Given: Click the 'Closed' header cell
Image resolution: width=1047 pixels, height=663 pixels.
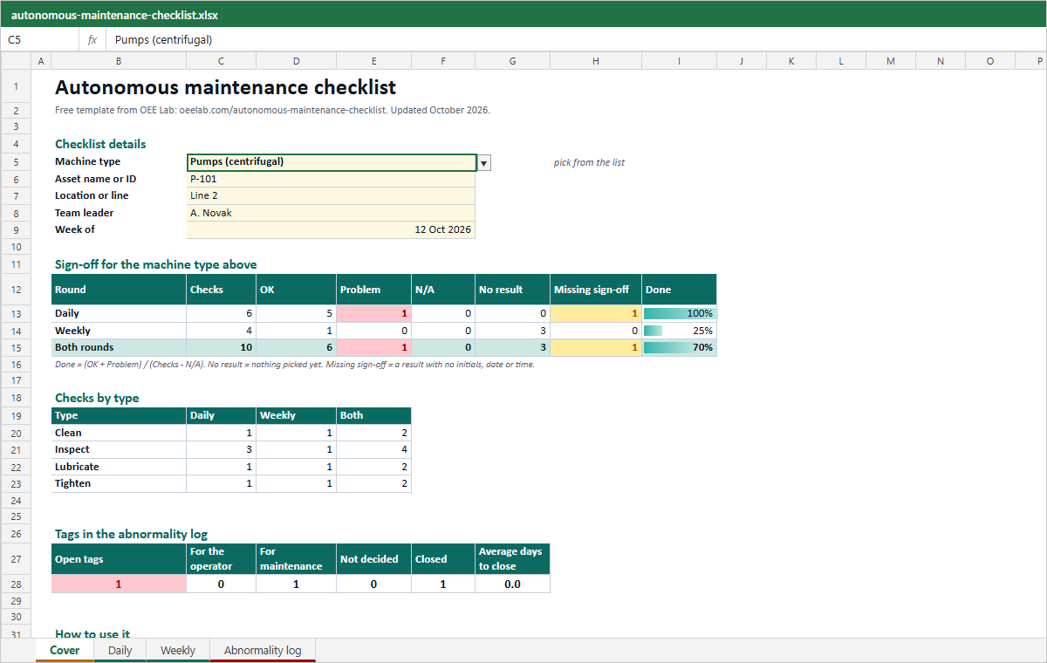Looking at the screenshot, I should 443,559.
